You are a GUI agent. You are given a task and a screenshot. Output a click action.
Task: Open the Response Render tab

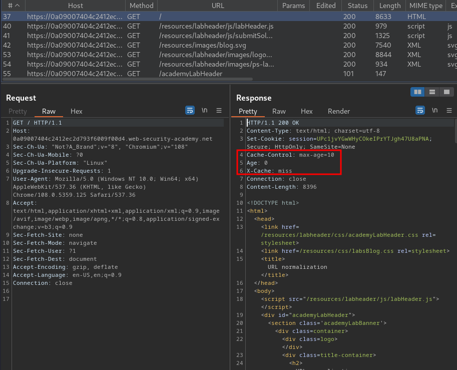point(339,111)
